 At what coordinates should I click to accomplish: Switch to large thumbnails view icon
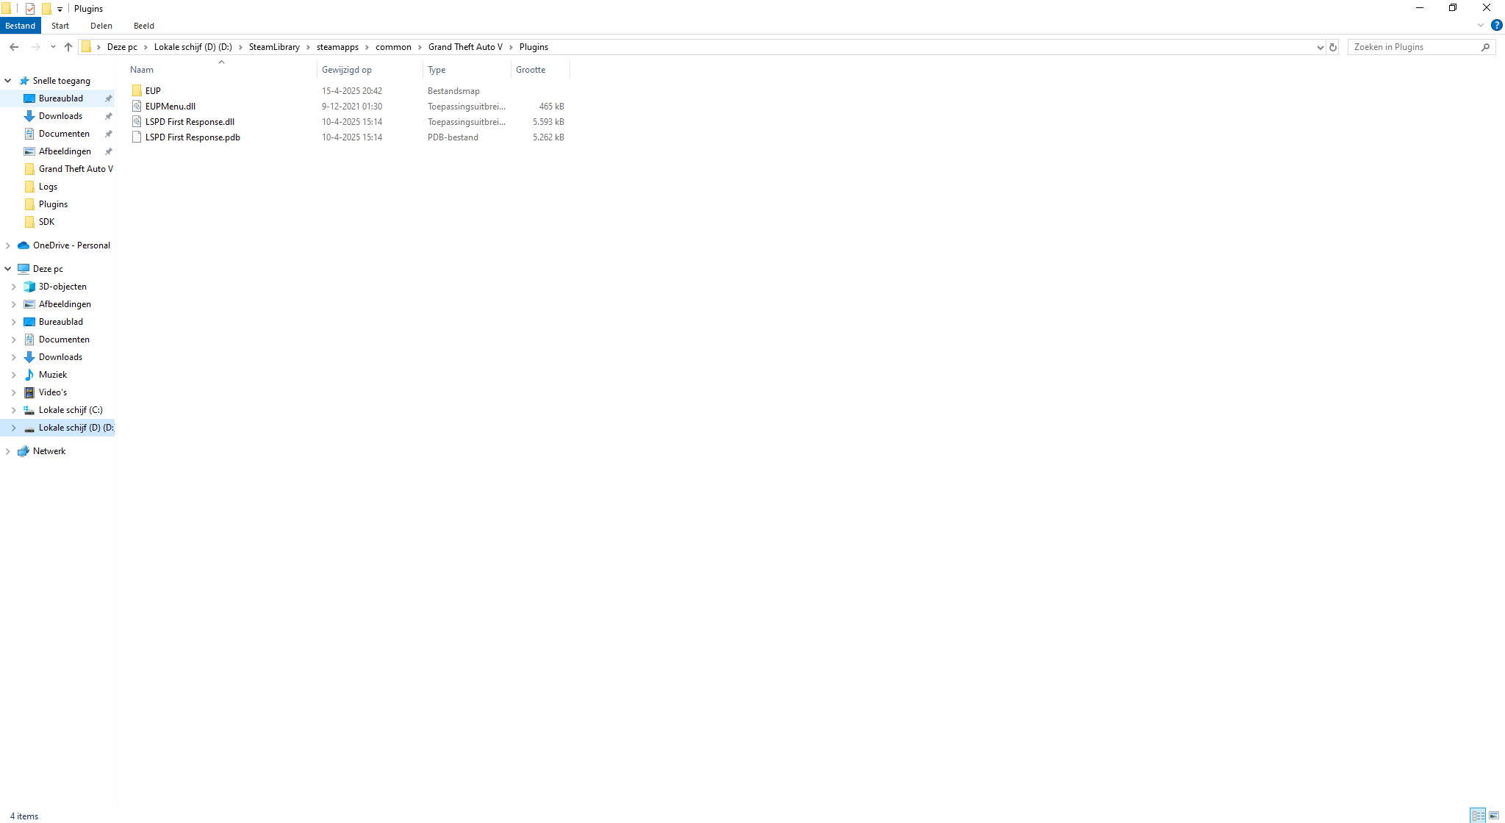coord(1494,816)
